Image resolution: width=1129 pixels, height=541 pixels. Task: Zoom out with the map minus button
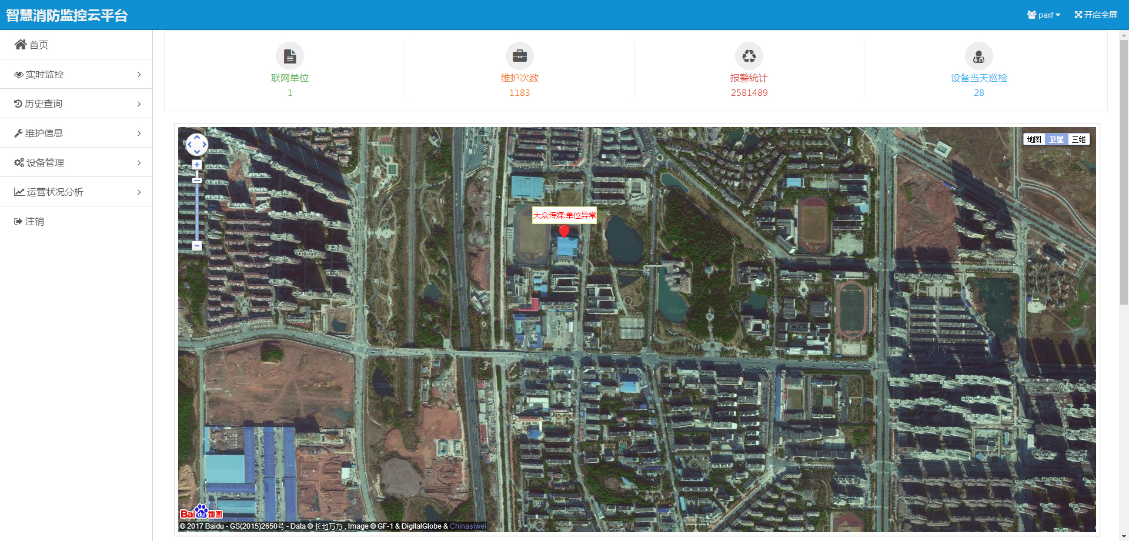tap(197, 246)
